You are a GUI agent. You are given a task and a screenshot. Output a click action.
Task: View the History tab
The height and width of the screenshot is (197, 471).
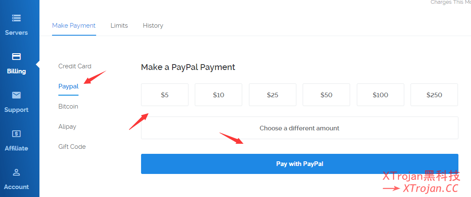[x=153, y=26]
